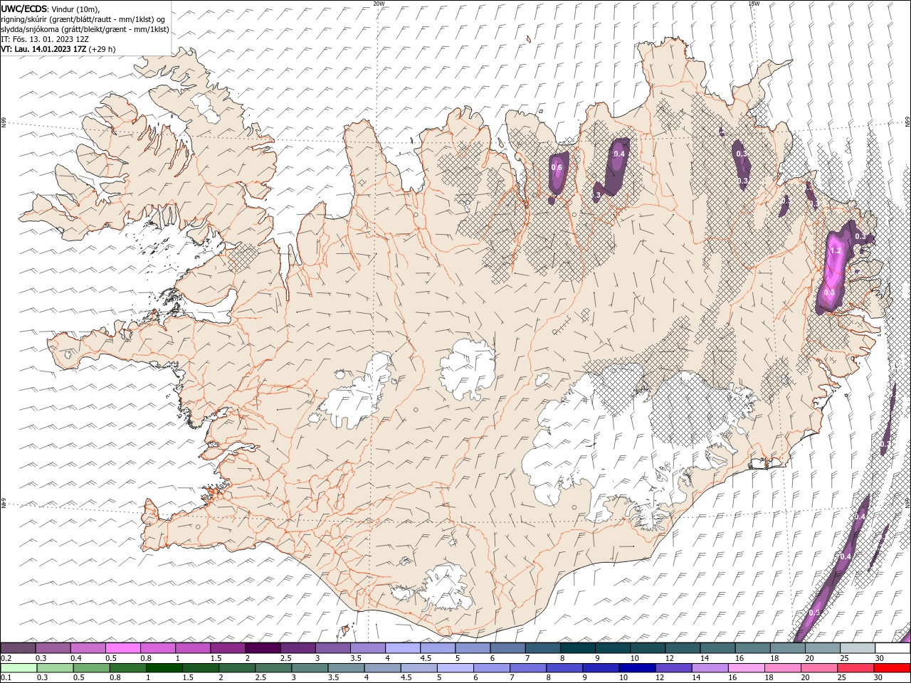Select bottom-row swatch starting at 8

[x=564, y=668]
